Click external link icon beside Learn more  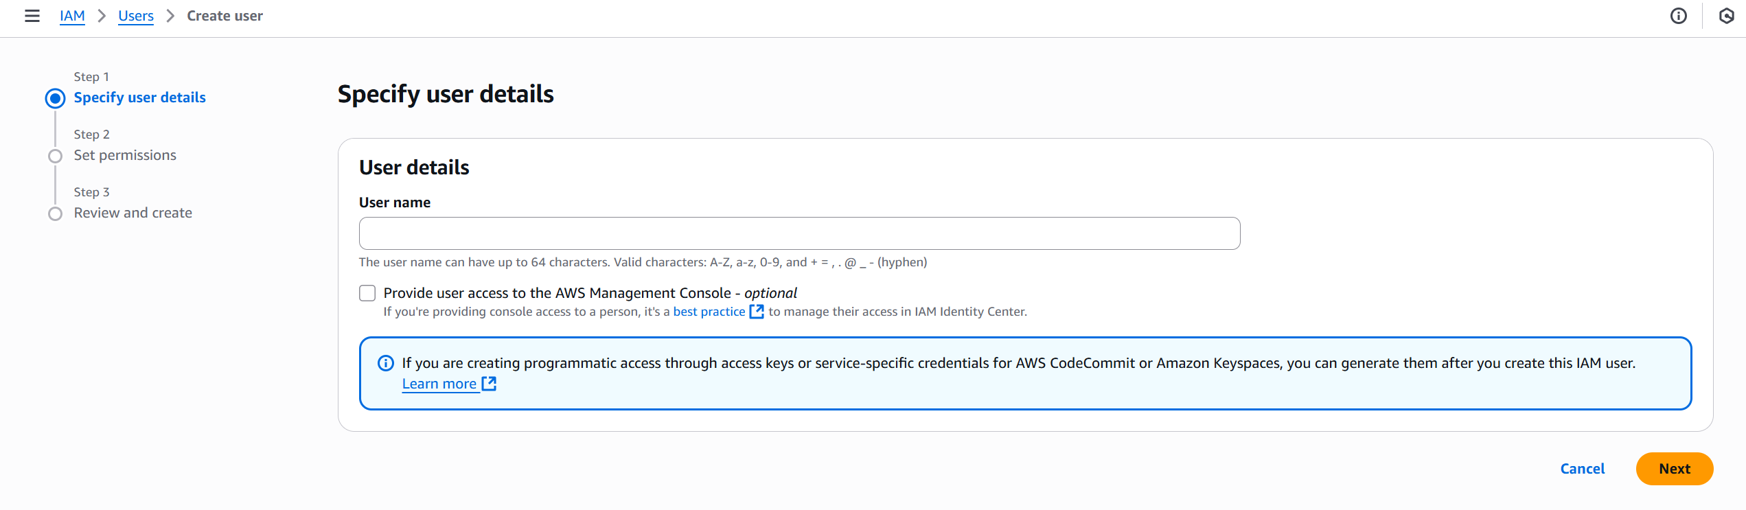tap(489, 384)
